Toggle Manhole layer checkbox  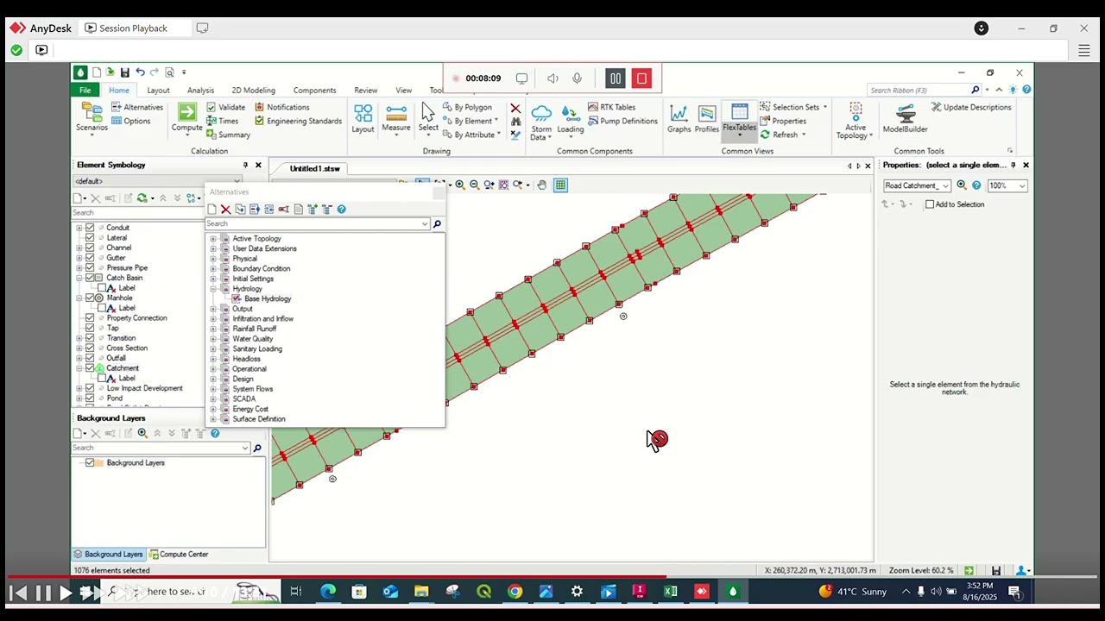pyautogui.click(x=90, y=298)
